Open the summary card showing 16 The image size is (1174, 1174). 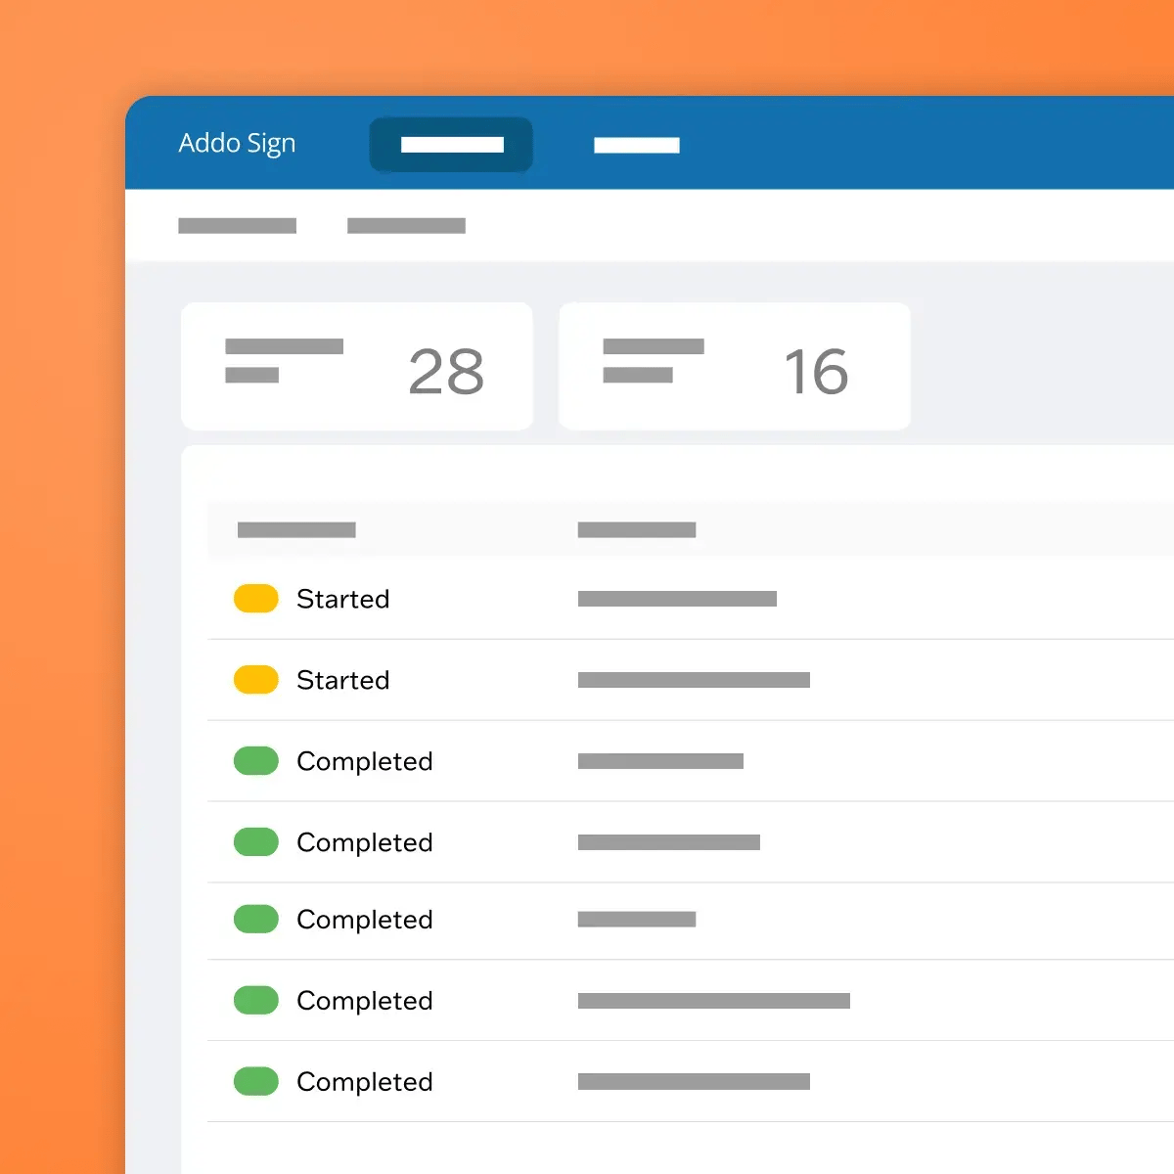coord(734,367)
